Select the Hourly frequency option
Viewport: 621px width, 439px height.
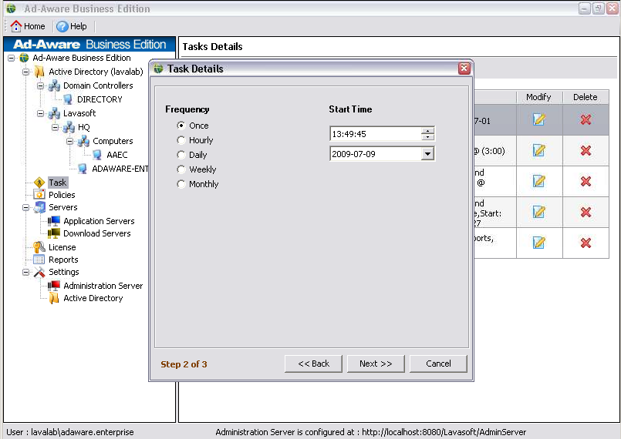click(181, 140)
